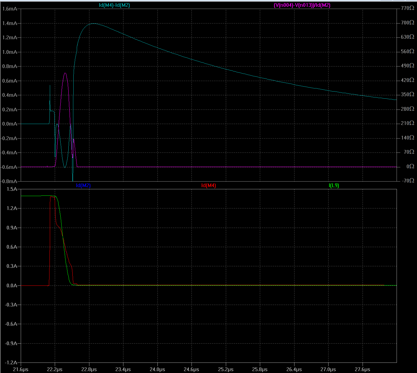Viewport: 417px width, 373px height.
Task: Pick the 560Ω tick label
Action: coord(407,52)
